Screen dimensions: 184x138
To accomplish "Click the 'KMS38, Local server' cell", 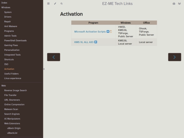I will pyautogui.click(x=125, y=42).
